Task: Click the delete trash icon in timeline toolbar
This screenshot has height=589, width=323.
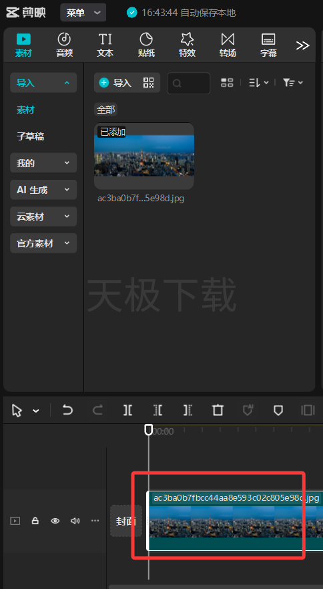Action: coord(218,410)
